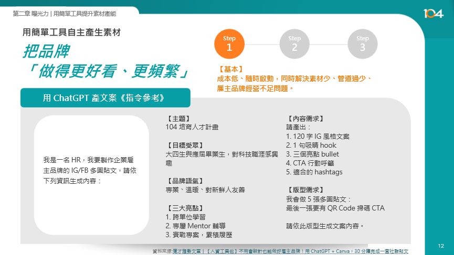
Task: Click the orange 【基本】 label
Action: point(230,69)
